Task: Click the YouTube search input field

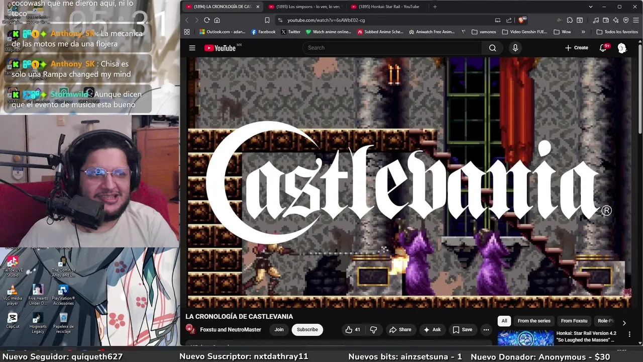Action: tap(392, 48)
